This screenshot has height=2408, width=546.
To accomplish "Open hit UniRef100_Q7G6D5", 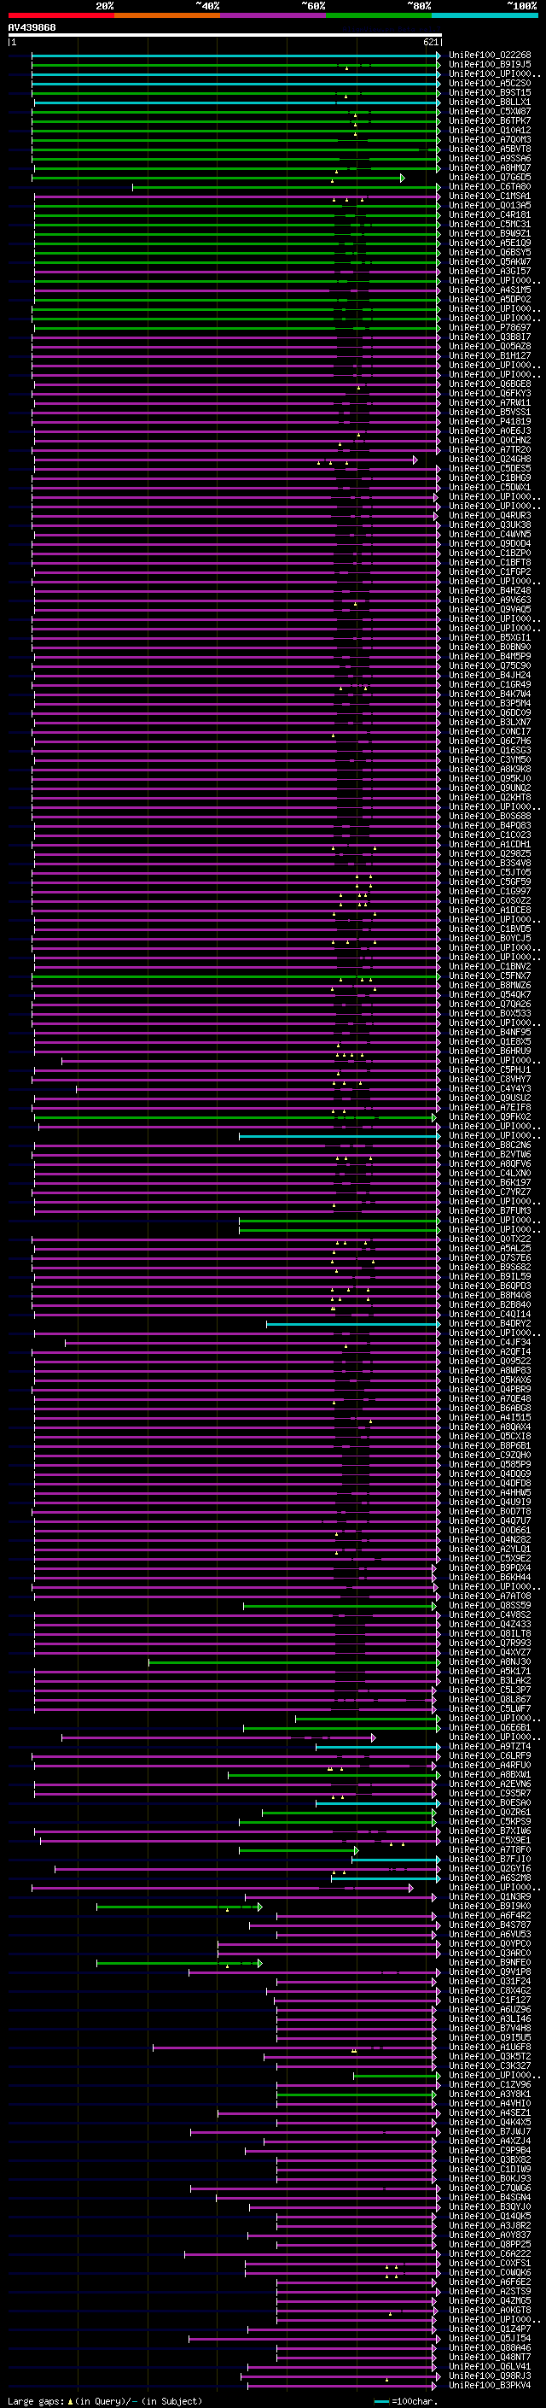I will 489,177.
